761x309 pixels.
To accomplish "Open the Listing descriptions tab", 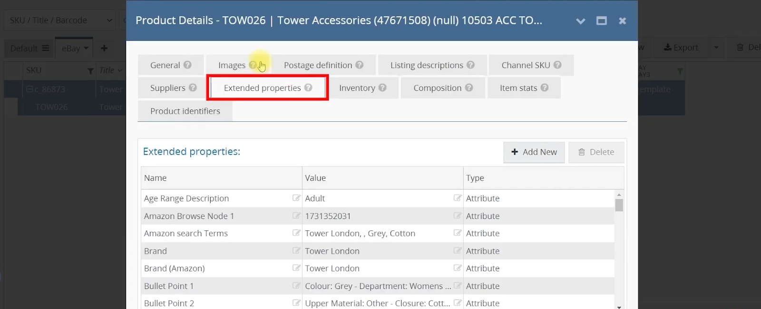I will pos(432,65).
